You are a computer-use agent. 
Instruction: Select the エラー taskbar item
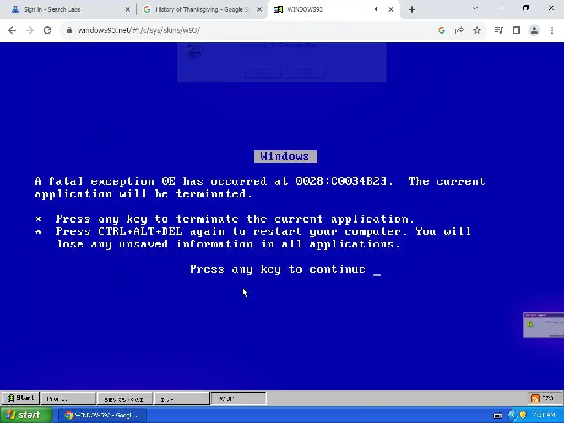coord(182,399)
